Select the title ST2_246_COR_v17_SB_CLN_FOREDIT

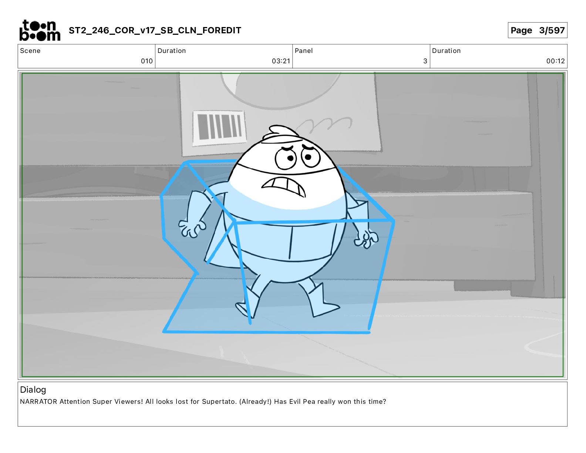(155, 30)
